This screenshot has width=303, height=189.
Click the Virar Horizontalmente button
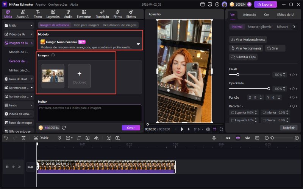tap(248, 40)
